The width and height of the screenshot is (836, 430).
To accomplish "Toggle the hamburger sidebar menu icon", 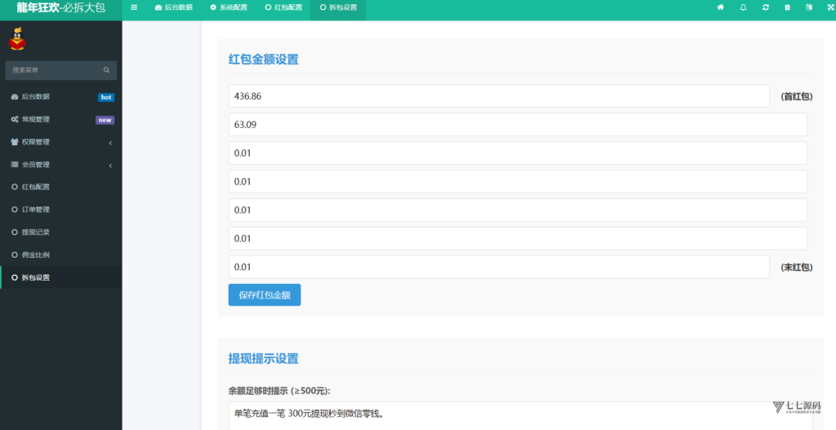I will click(x=134, y=7).
